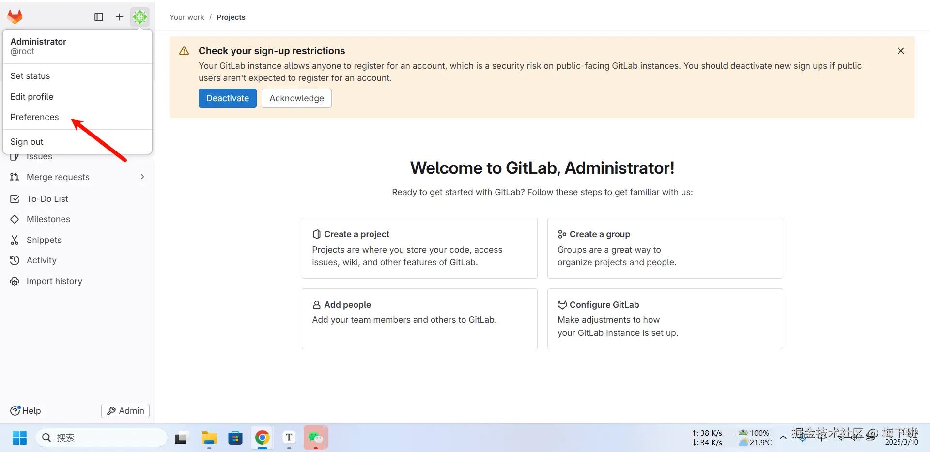930x452 pixels.
Task: Click the Add people person icon
Action: pyautogui.click(x=317, y=305)
